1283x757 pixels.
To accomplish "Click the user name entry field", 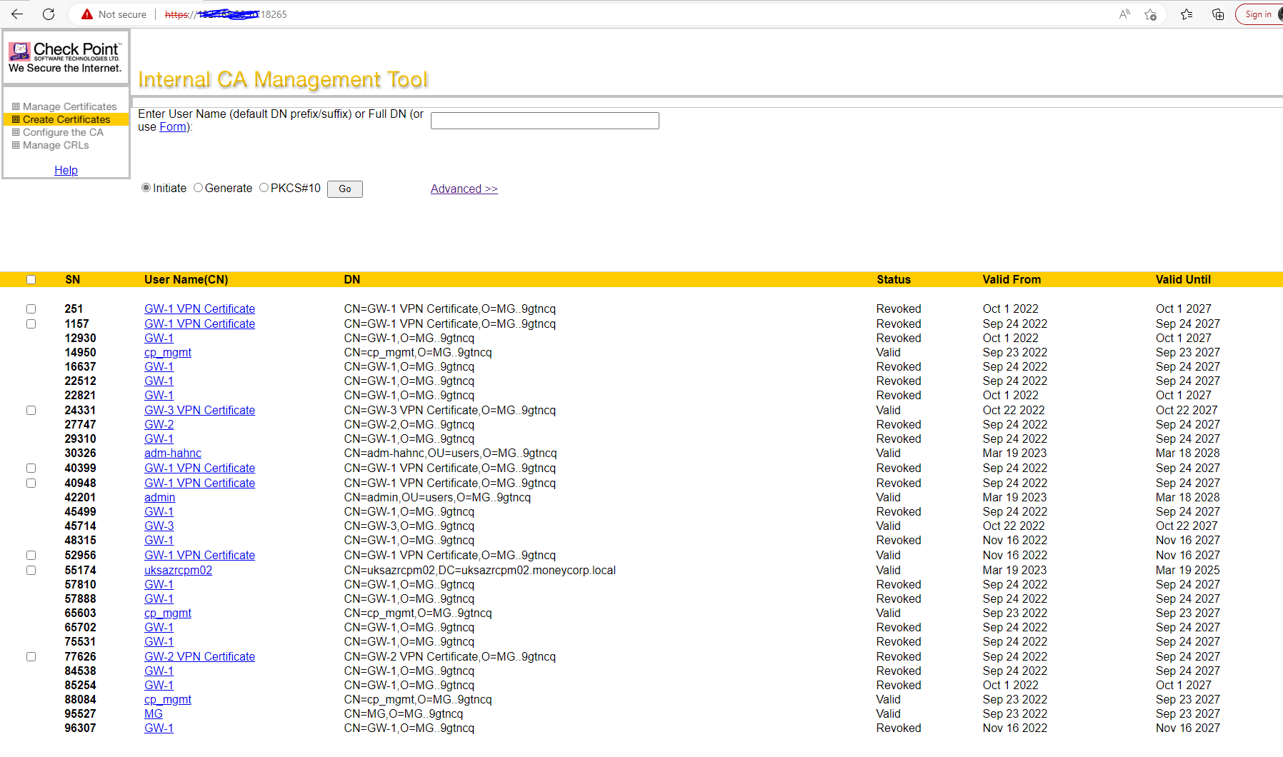I will [x=544, y=120].
